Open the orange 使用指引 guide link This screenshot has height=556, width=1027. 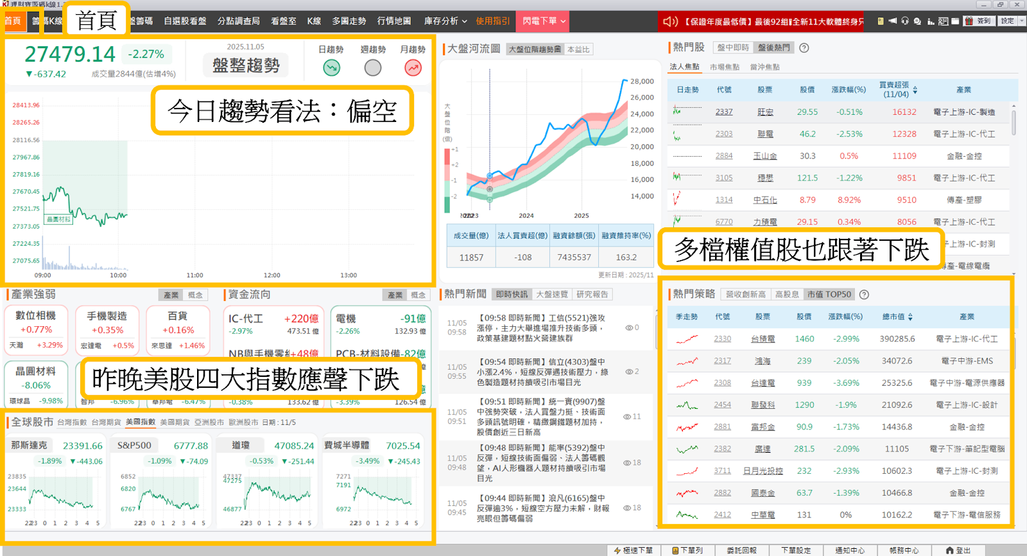coord(493,21)
